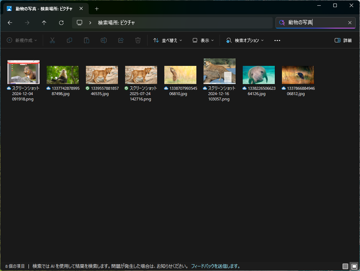360x271 pixels.
Task: Open the 新規作成 (new) menu
Action: click(x=21, y=40)
